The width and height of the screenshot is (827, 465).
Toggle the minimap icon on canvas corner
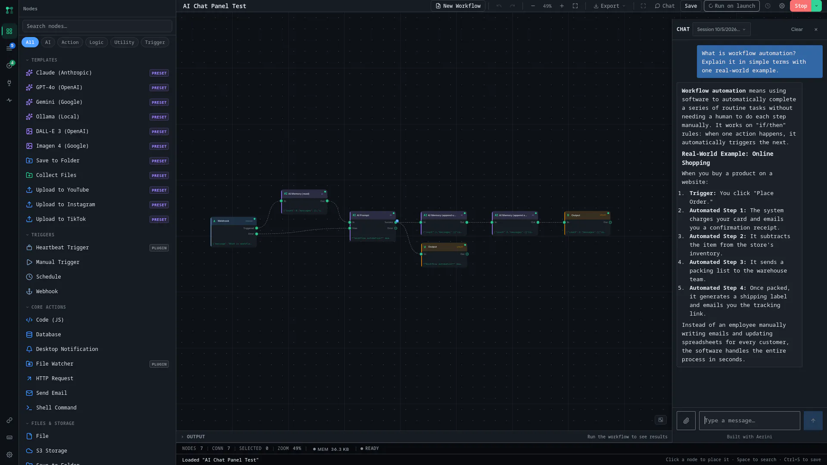click(x=660, y=420)
